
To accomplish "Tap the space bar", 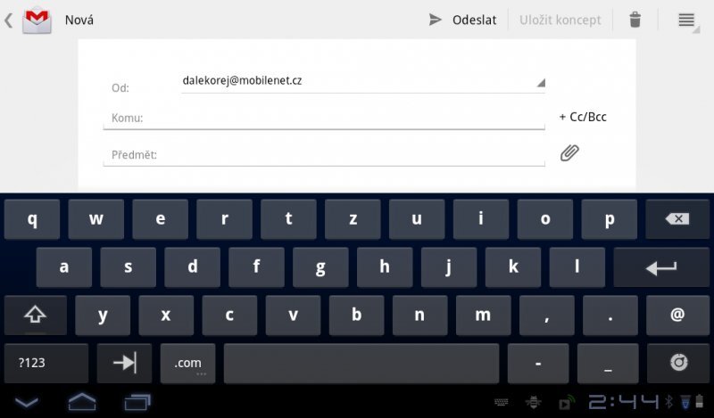I will click(361, 364).
